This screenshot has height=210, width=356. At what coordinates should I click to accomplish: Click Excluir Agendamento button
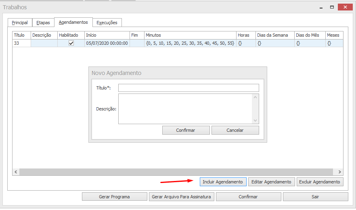tap(320, 182)
